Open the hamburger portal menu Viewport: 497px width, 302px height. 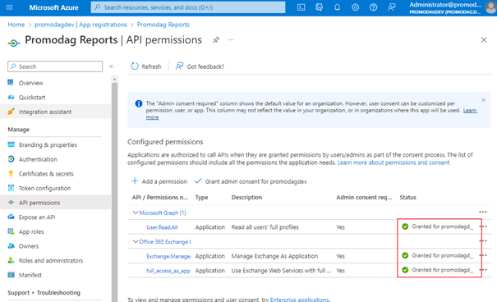click(10, 7)
